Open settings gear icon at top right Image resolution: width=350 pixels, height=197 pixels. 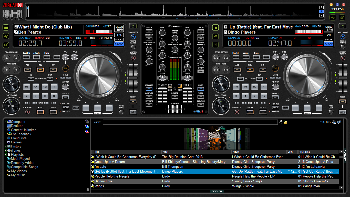click(x=342, y=17)
